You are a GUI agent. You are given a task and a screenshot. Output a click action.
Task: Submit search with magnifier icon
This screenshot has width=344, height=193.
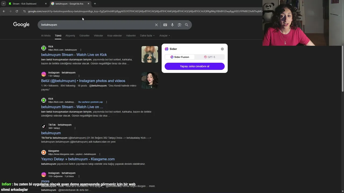(x=187, y=25)
